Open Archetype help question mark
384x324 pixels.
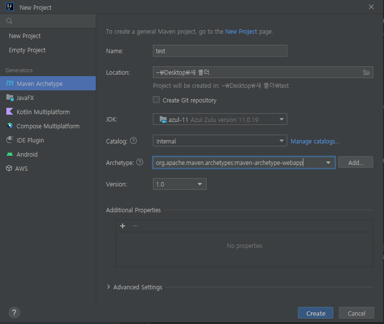click(x=140, y=162)
